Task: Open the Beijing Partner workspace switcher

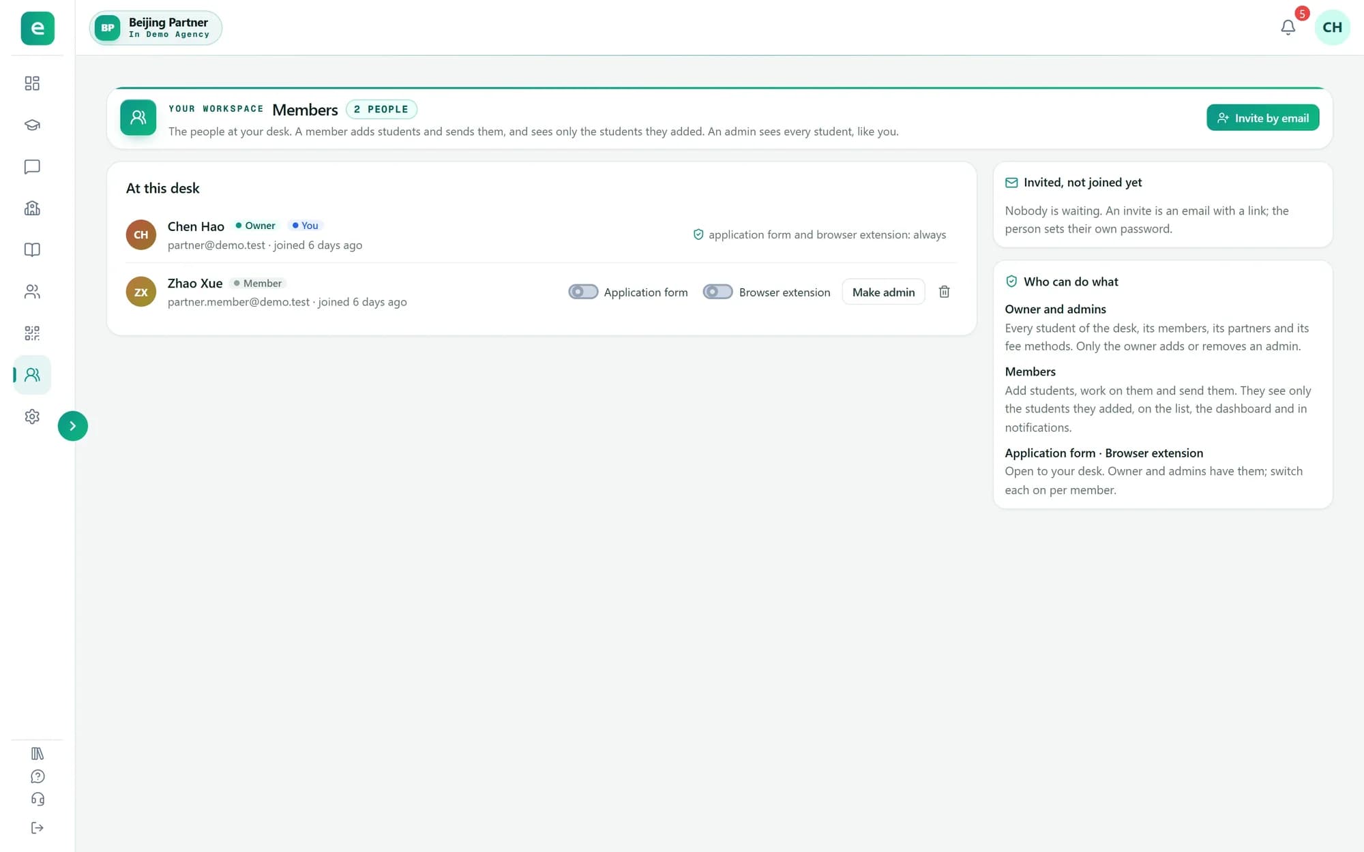Action: click(155, 28)
